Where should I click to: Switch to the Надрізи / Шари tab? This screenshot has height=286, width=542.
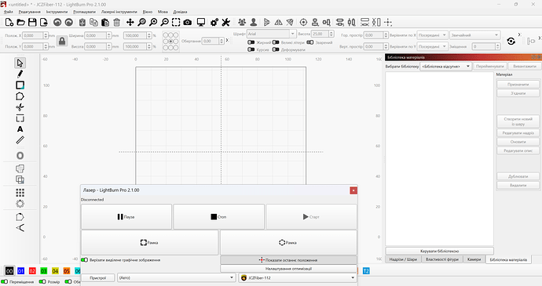403,259
